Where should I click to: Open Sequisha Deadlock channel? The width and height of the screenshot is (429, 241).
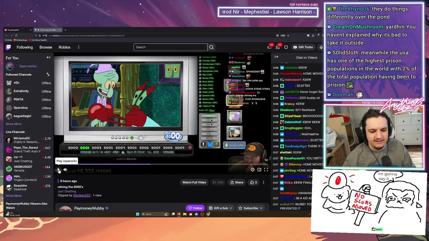click(x=28, y=187)
